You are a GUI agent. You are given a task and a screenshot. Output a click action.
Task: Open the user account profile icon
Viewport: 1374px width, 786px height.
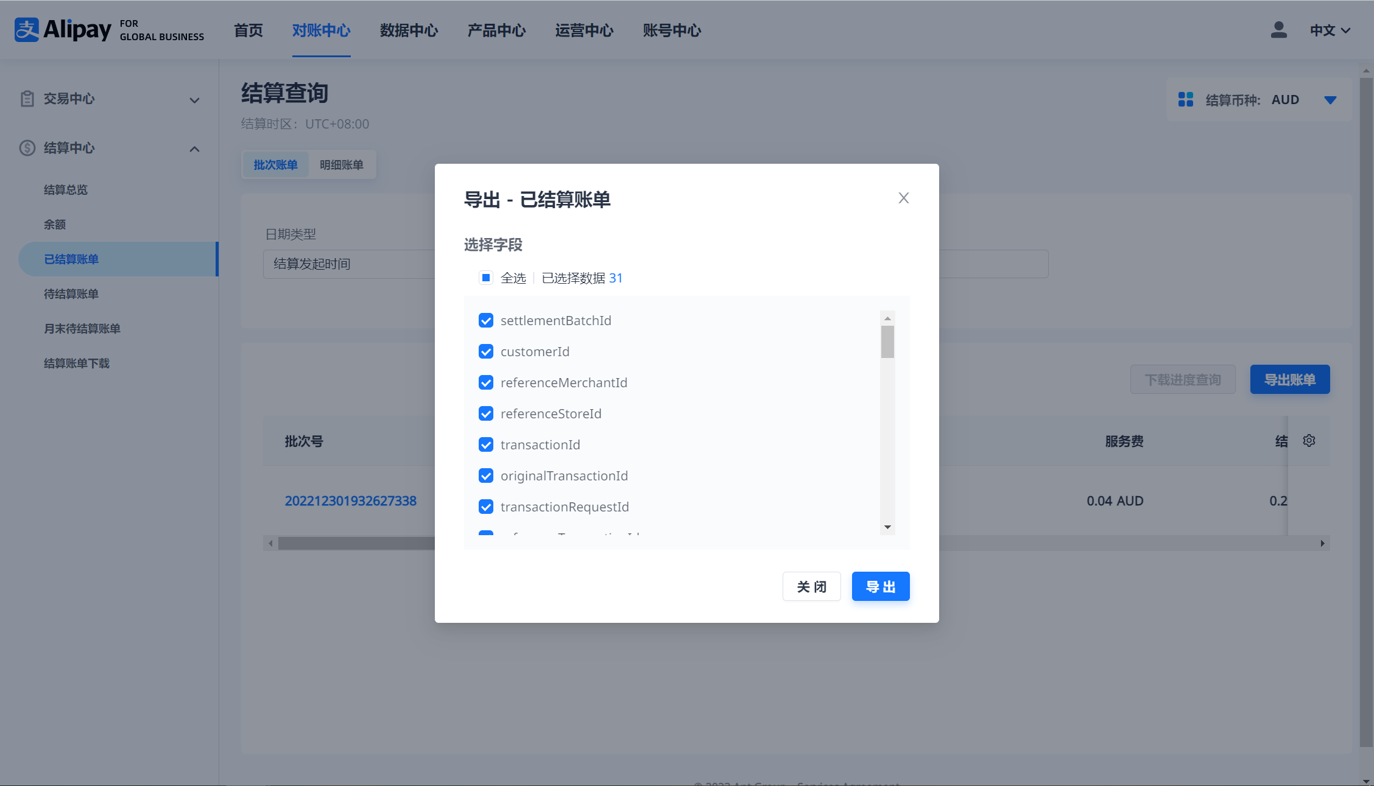1278,30
